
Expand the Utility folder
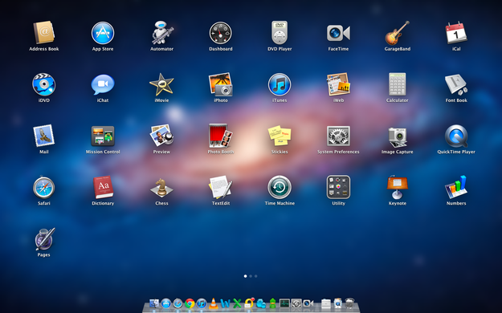(338, 187)
